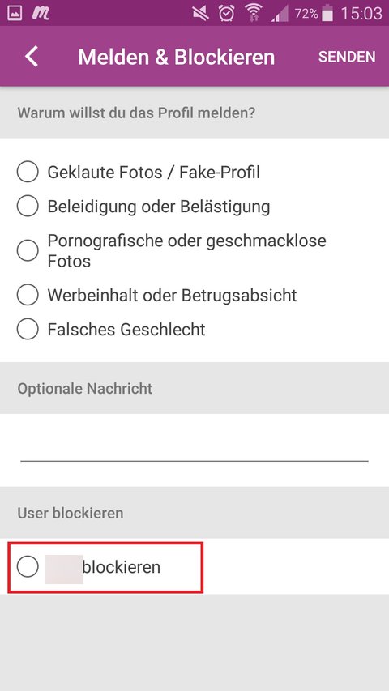This screenshot has width=389, height=691.
Task: Enable the user 'blockieren' radio option
Action: [x=28, y=567]
